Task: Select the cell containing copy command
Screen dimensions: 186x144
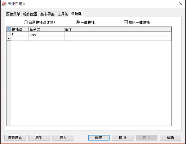Action: point(46,34)
